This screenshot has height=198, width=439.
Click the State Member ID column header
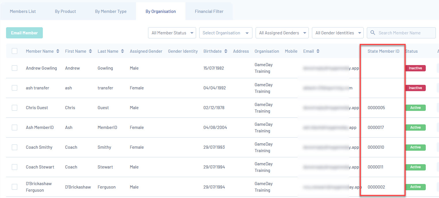point(383,51)
